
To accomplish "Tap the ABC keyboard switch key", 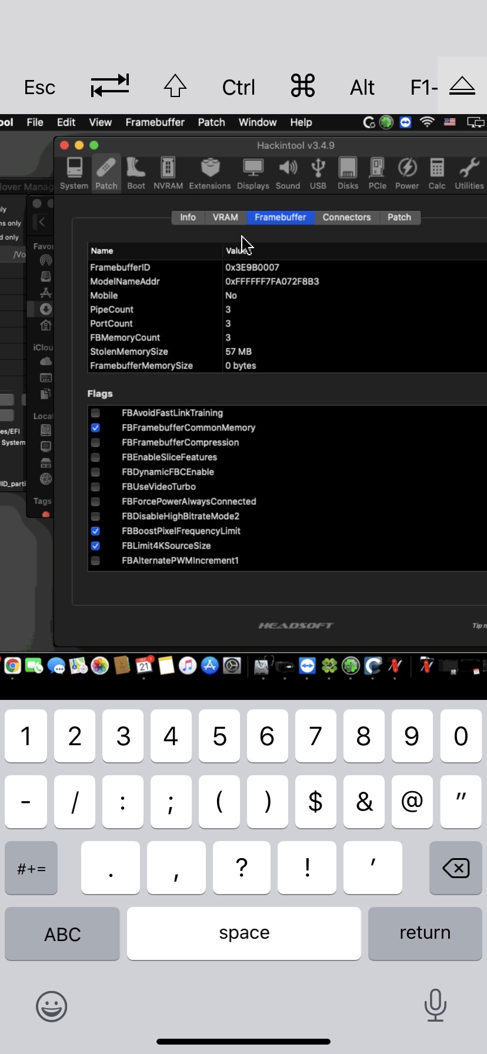I will (62, 934).
